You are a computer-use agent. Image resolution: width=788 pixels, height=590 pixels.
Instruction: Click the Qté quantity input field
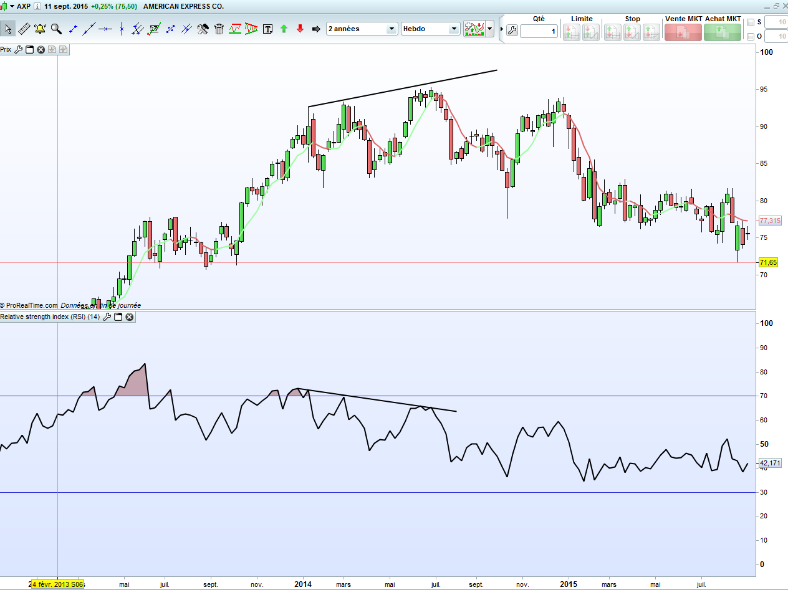pyautogui.click(x=539, y=31)
